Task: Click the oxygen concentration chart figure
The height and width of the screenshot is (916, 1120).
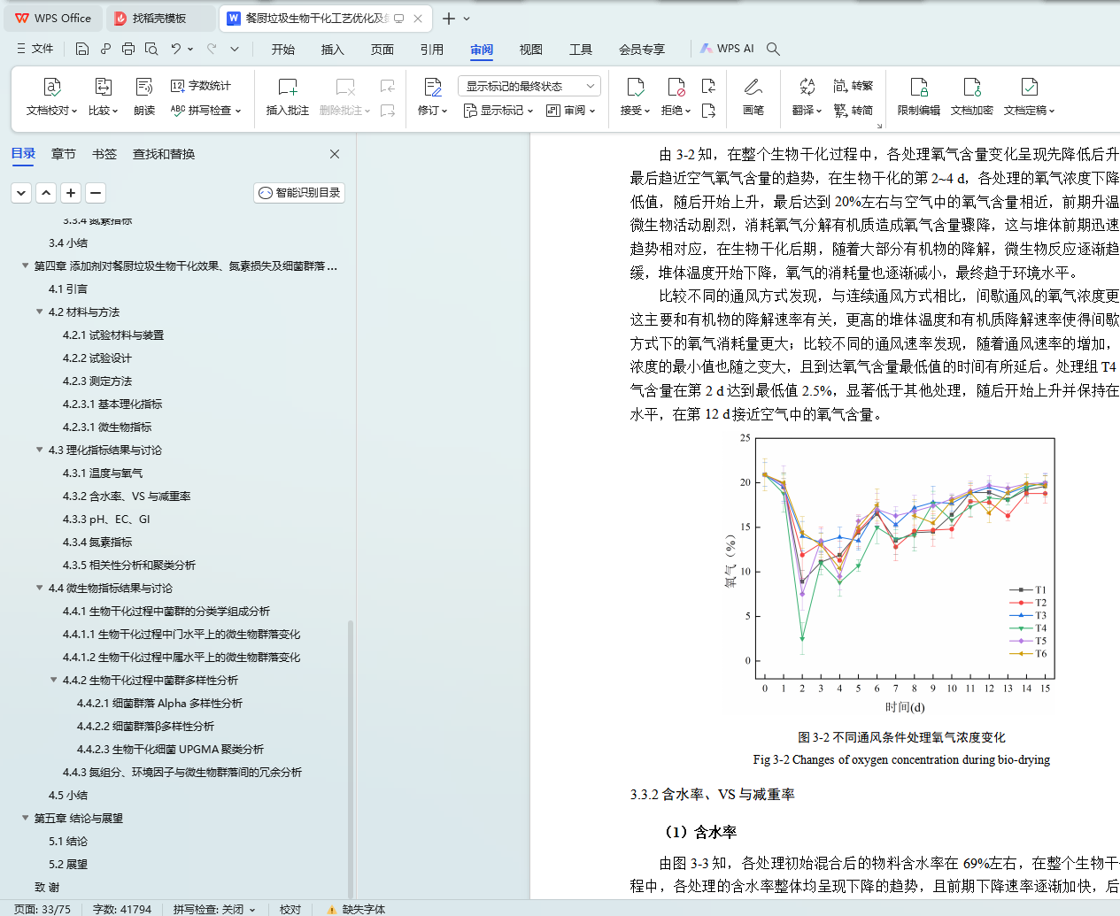Action: pyautogui.click(x=889, y=575)
